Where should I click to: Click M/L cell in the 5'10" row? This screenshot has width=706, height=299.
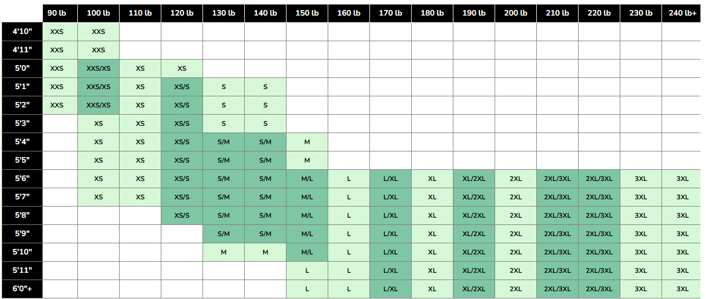pos(307,252)
